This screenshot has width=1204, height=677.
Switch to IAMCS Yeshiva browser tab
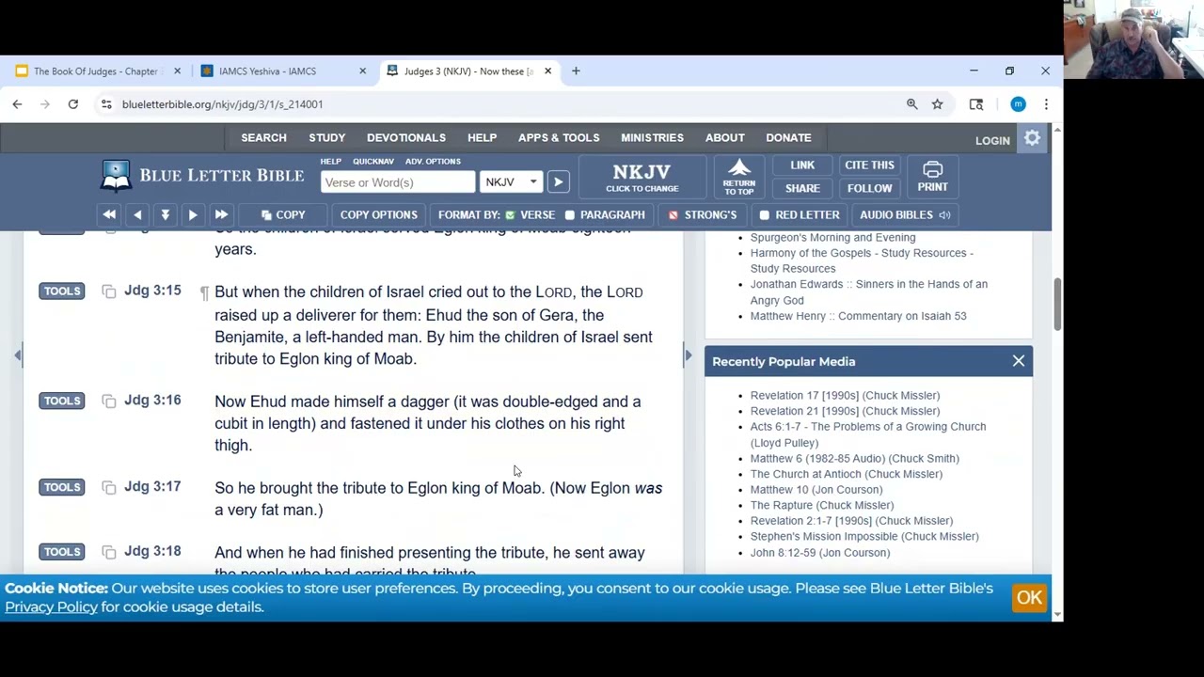(284, 71)
